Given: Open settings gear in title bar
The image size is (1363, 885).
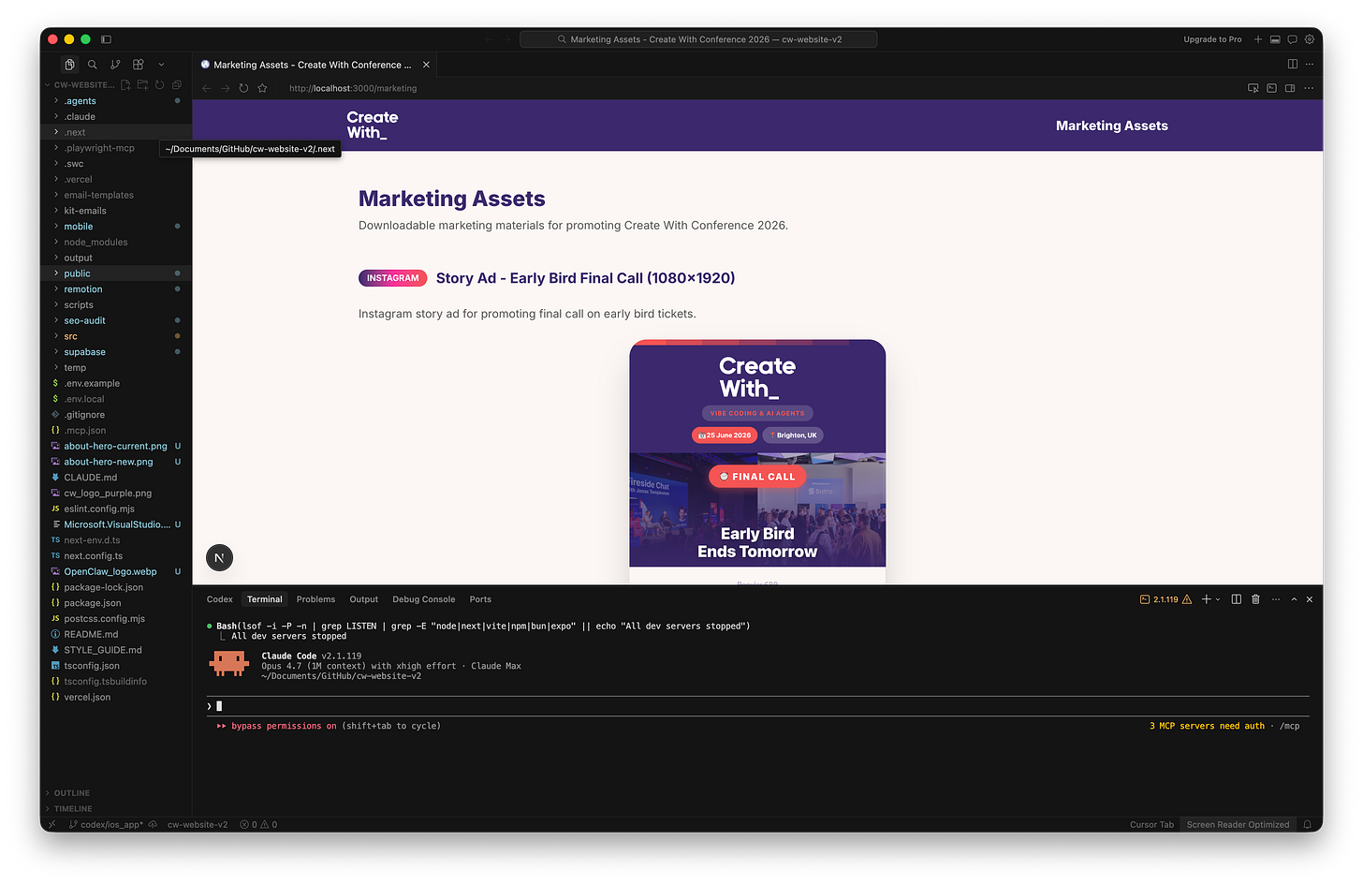Looking at the screenshot, I should (x=1310, y=39).
